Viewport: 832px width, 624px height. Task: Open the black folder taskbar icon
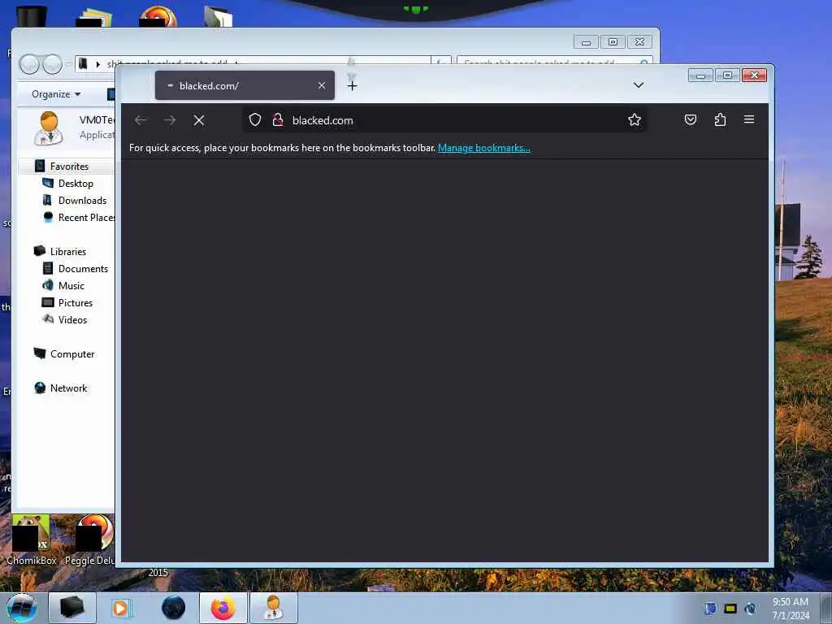click(x=72, y=608)
